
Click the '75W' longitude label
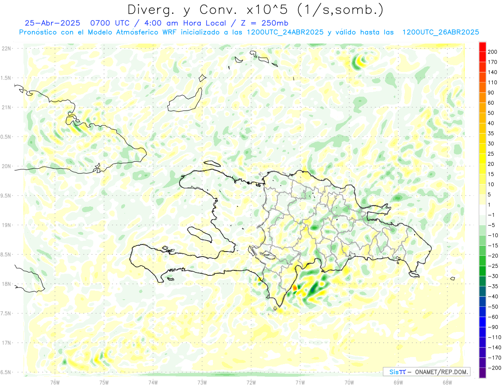[104, 383]
